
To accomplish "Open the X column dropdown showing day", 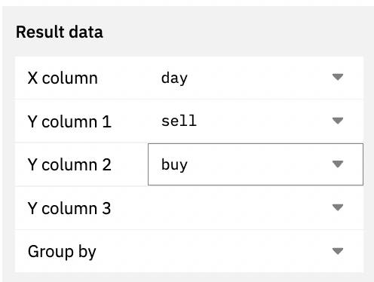I will pyautogui.click(x=256, y=78).
